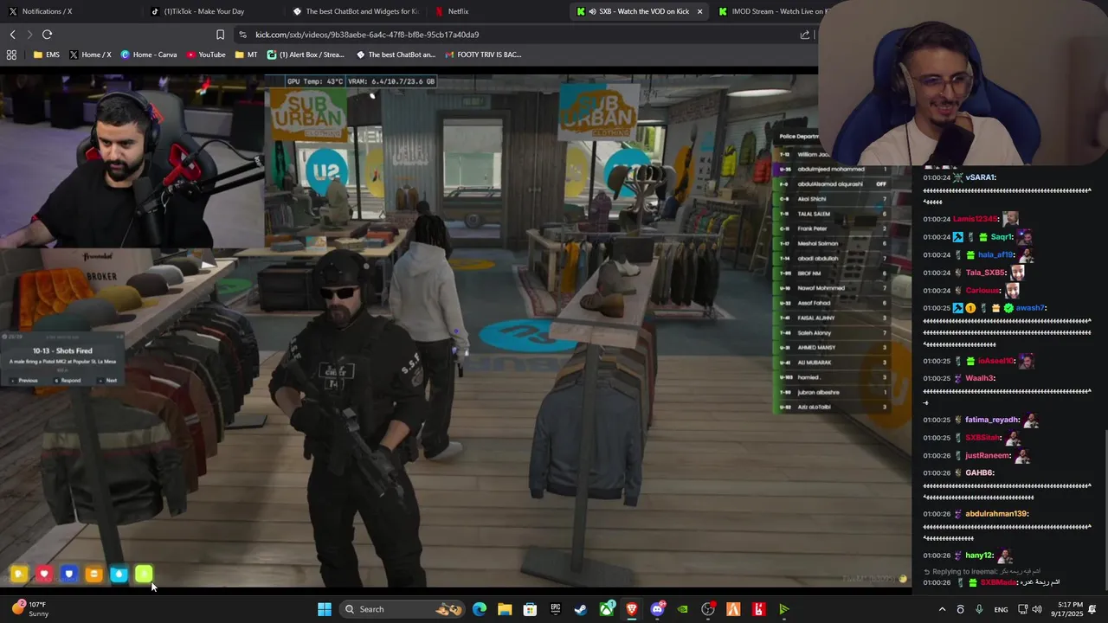Click the taskbar Search box
The height and width of the screenshot is (623, 1108).
coord(403,609)
